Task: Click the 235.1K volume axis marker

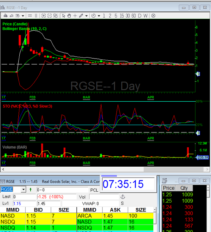Action: pyautogui.click(x=202, y=157)
